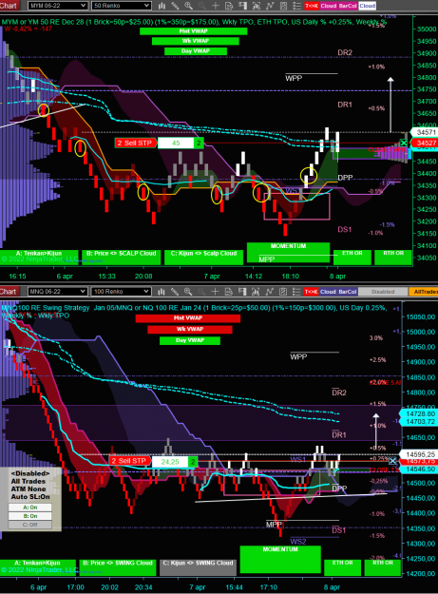Viewport: 438px width, 594px height.
Task: Click zoom in magnifier on MYM chart toolbar
Action: [188, 6]
